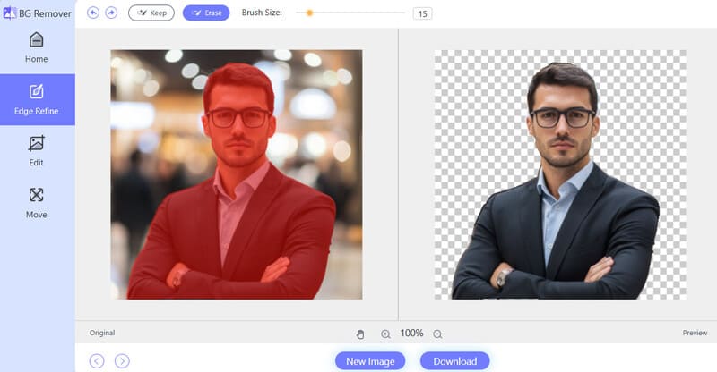Click the brush size value field
The width and height of the screenshot is (717, 372).
pos(422,13)
